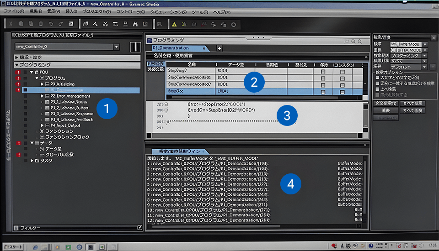The image size is (439, 251).
Task: Collapse the POU tree node
Action: coord(32,72)
